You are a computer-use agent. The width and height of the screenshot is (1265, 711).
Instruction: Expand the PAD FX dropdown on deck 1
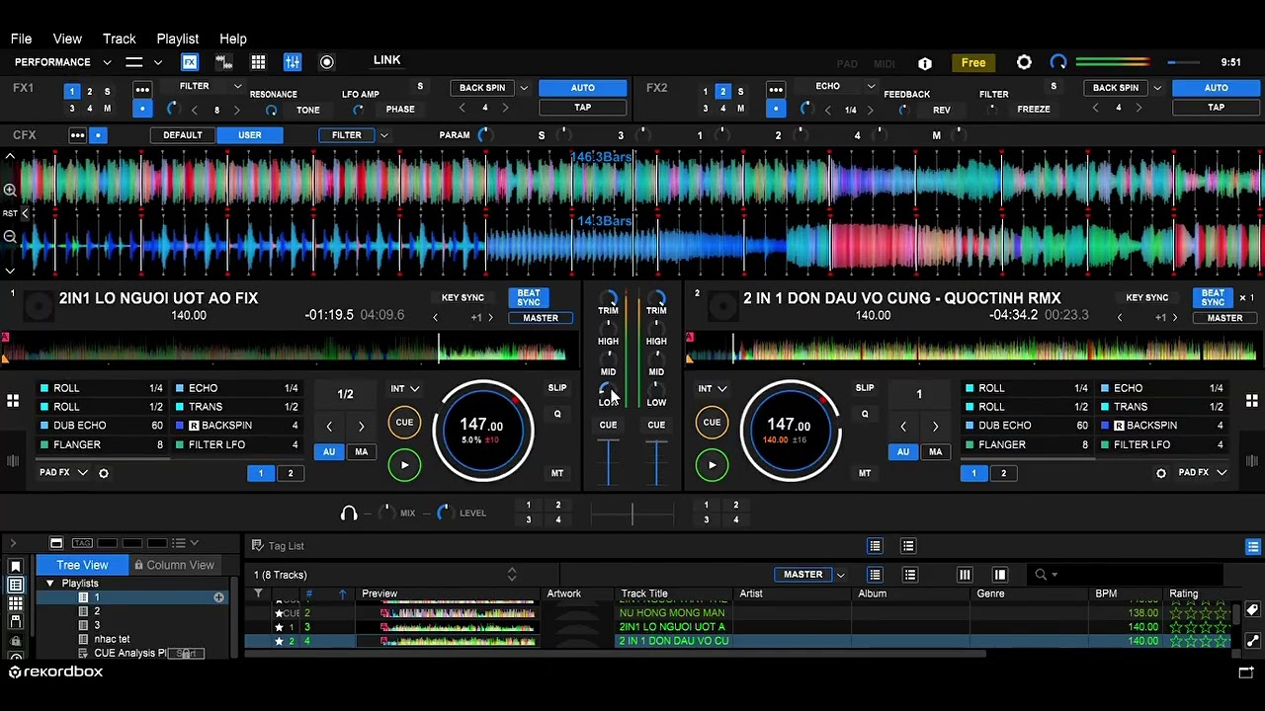click(x=83, y=473)
